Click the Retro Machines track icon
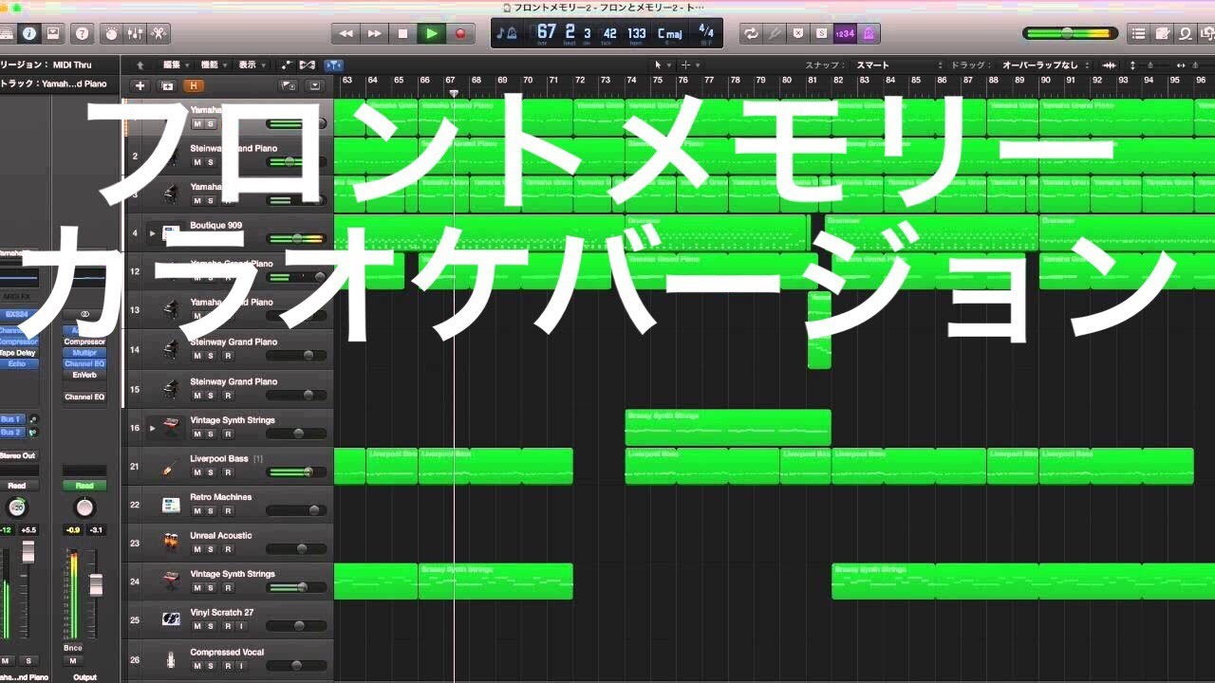This screenshot has width=1215, height=683. 171,505
